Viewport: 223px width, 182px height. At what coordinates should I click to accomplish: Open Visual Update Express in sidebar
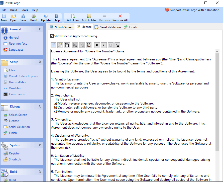click(x=23, y=76)
